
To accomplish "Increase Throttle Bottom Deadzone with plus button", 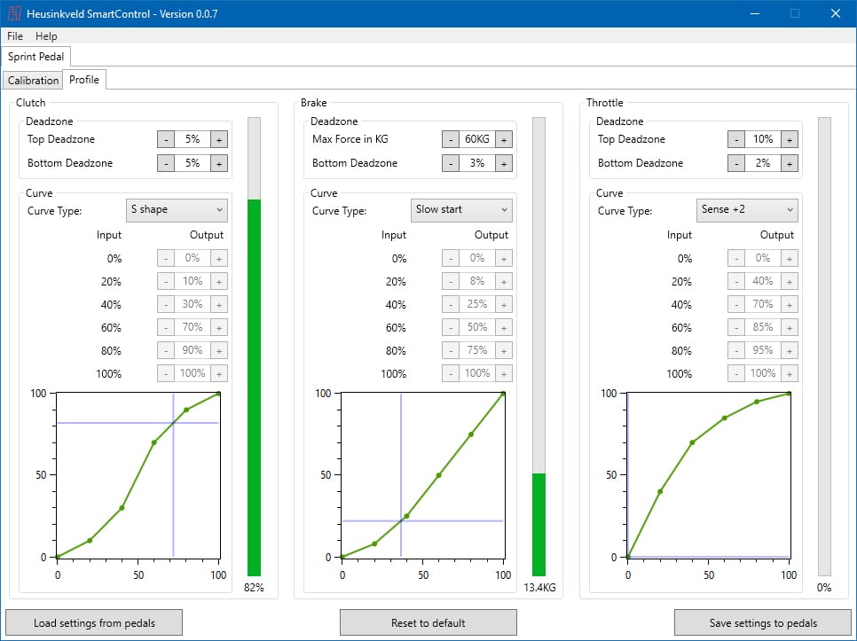I will [x=789, y=163].
